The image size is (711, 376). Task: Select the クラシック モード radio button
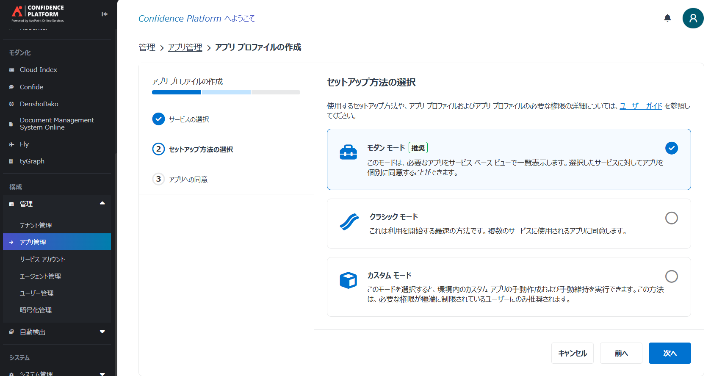pyautogui.click(x=671, y=218)
